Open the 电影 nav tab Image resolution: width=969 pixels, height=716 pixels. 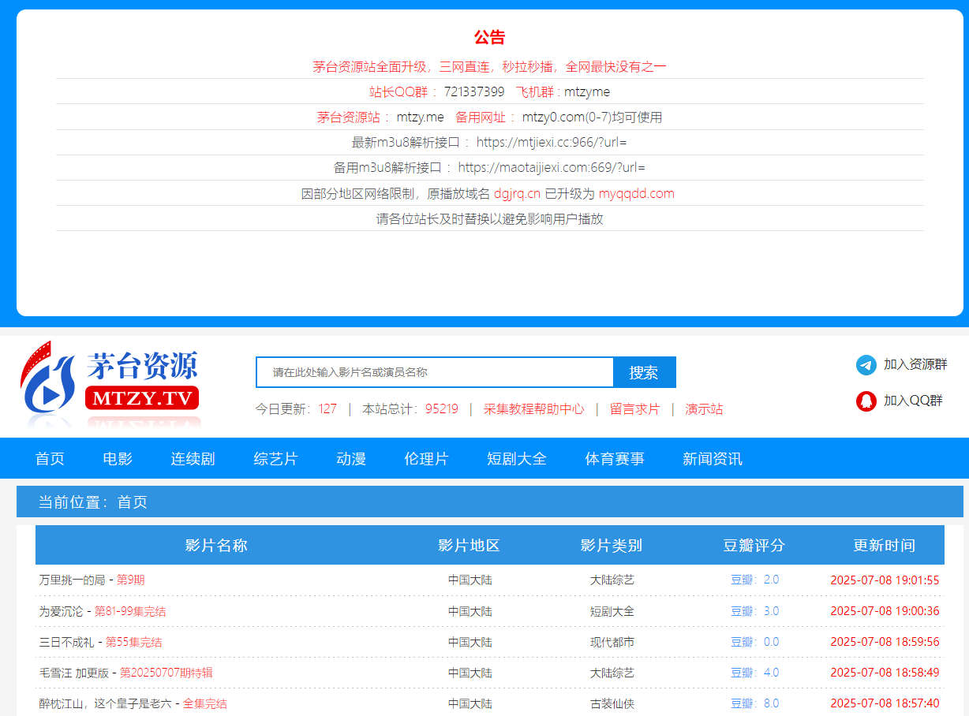pyautogui.click(x=118, y=458)
